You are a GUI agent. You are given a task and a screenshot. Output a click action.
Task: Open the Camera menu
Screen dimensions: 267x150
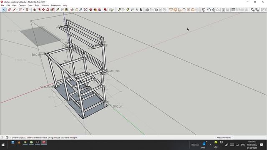coord(22,5)
